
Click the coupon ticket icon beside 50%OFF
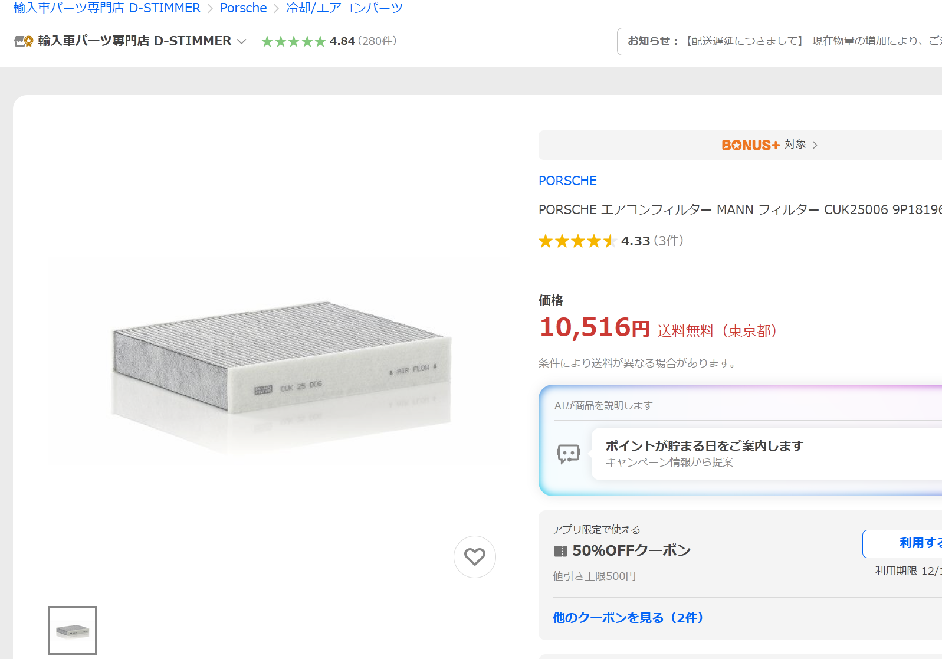coord(560,551)
